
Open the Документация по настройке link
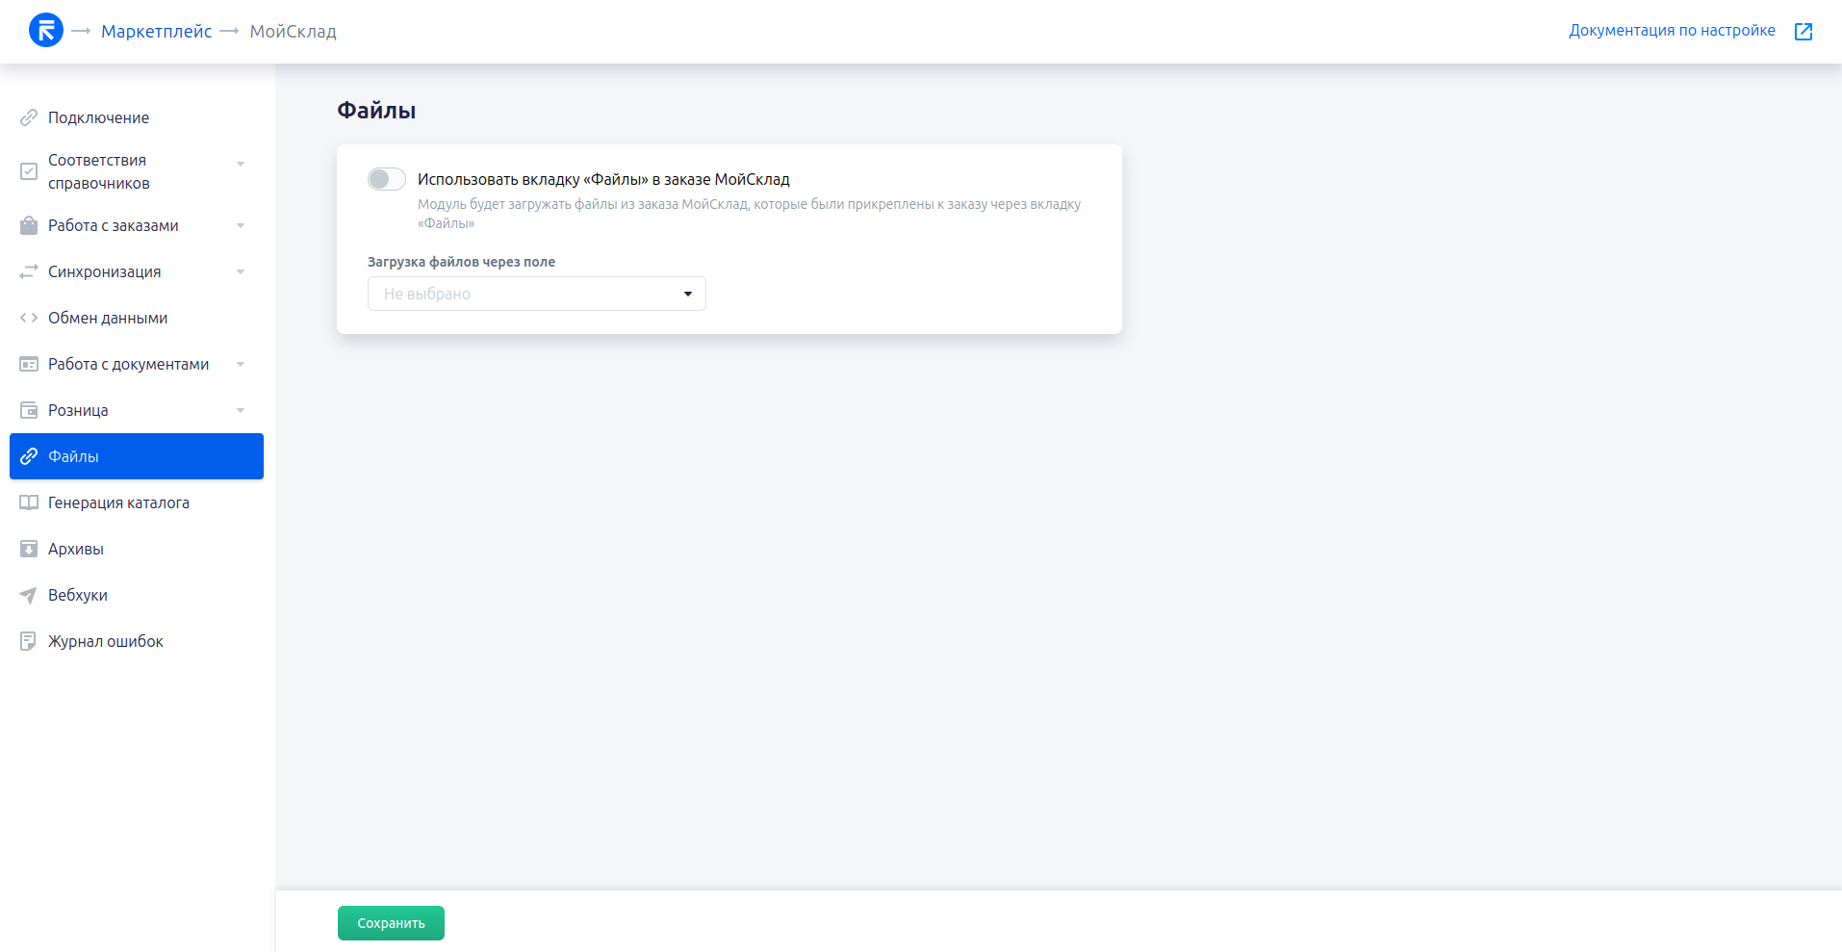pyautogui.click(x=1671, y=31)
